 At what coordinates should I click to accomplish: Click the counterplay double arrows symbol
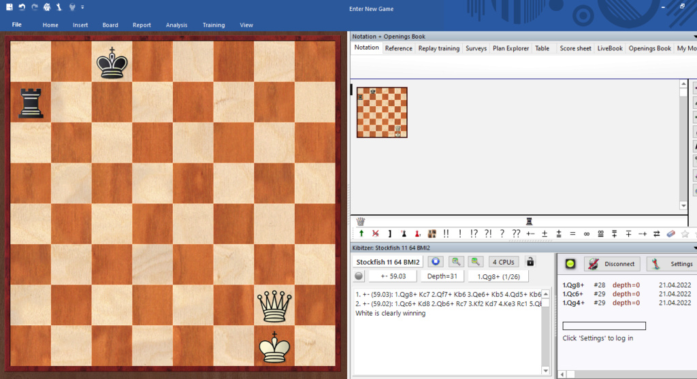(x=657, y=233)
